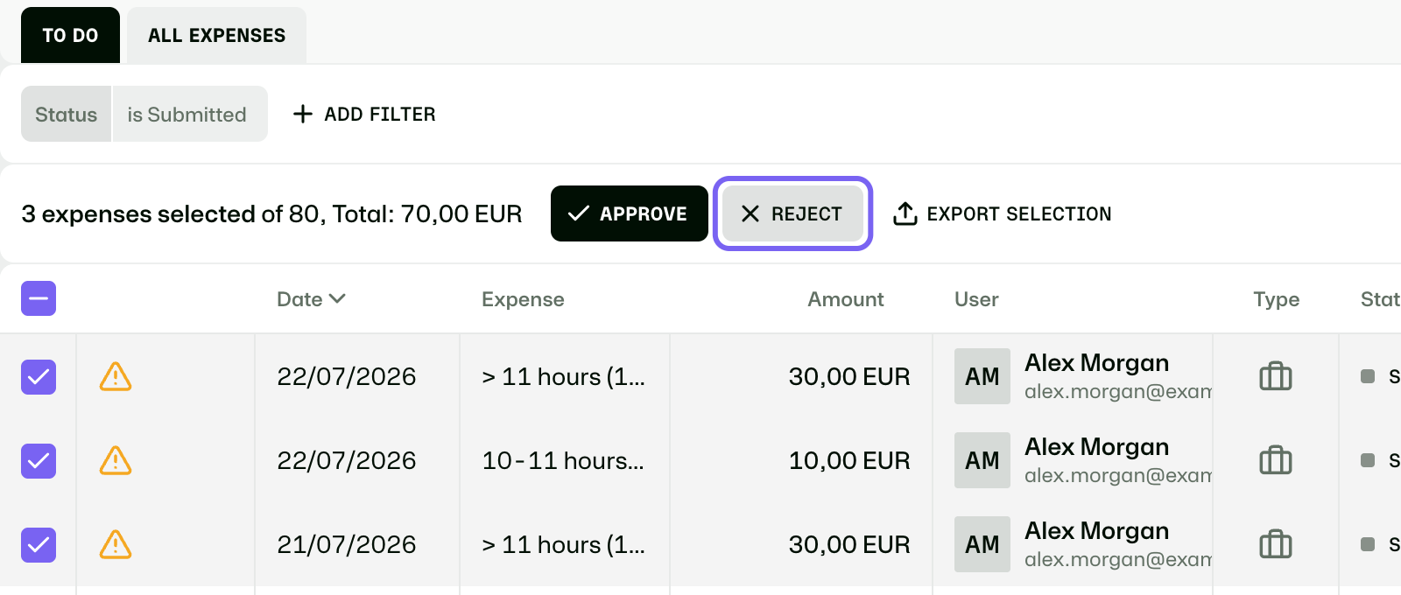Click the selection summary total text
Image resolution: width=1401 pixels, height=595 pixels.
tap(271, 213)
